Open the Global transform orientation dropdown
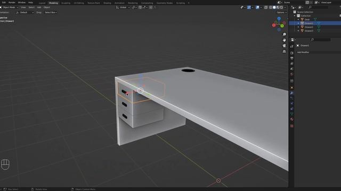341x191 pixels. 123,7
